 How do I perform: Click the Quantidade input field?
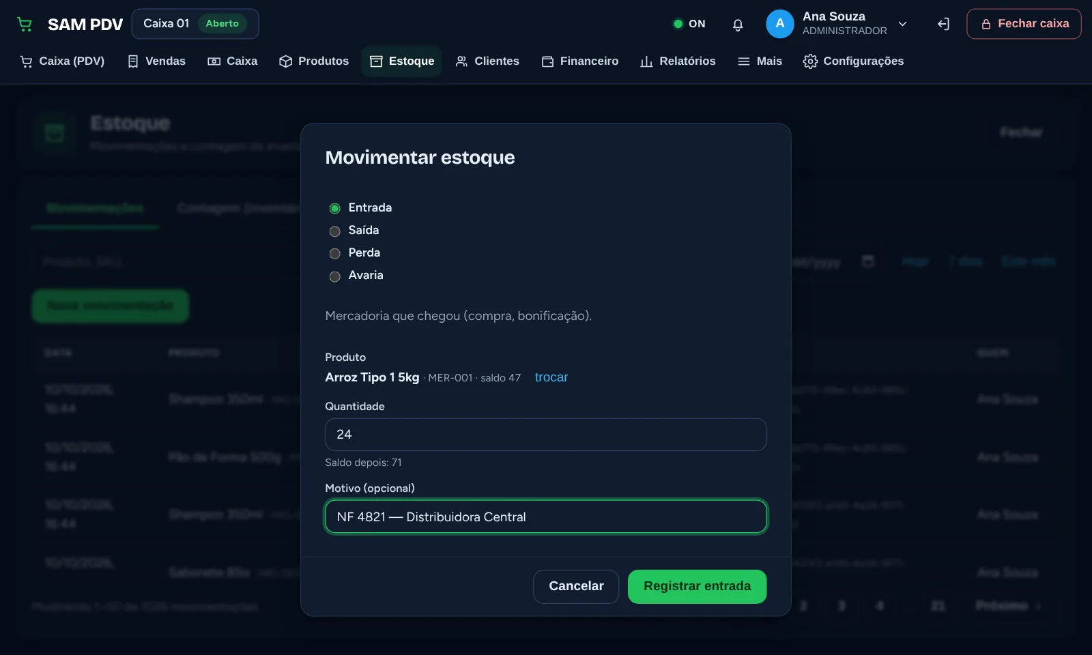pos(546,435)
